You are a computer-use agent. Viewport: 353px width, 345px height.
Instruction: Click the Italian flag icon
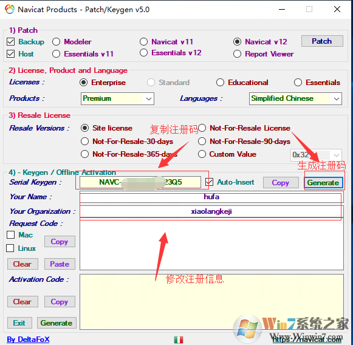point(179,340)
